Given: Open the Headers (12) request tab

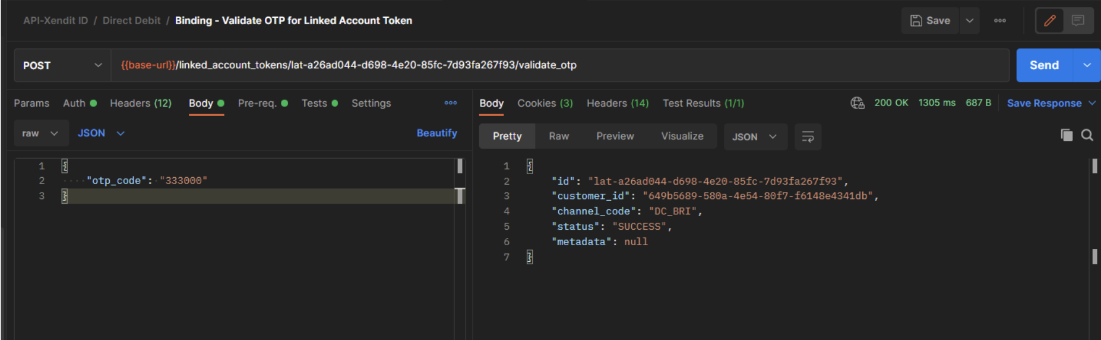Looking at the screenshot, I should [141, 103].
